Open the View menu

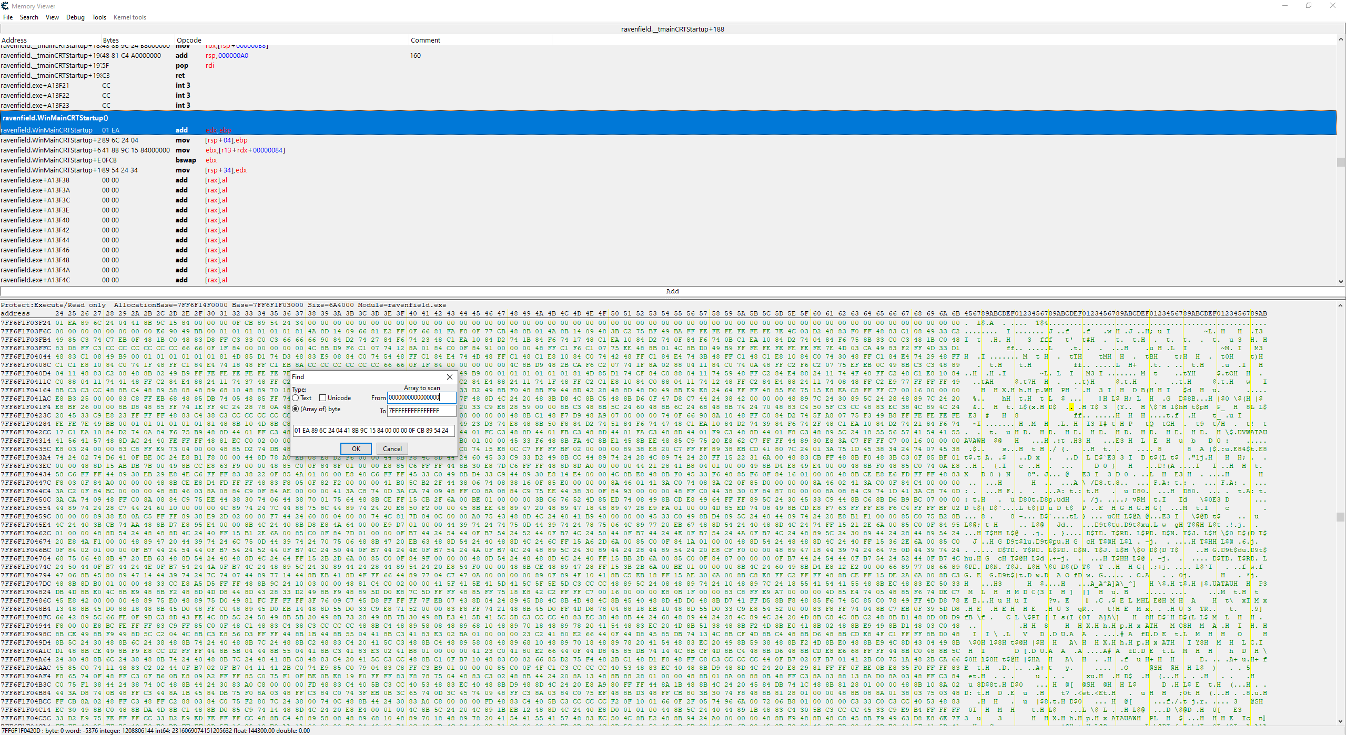(x=52, y=17)
